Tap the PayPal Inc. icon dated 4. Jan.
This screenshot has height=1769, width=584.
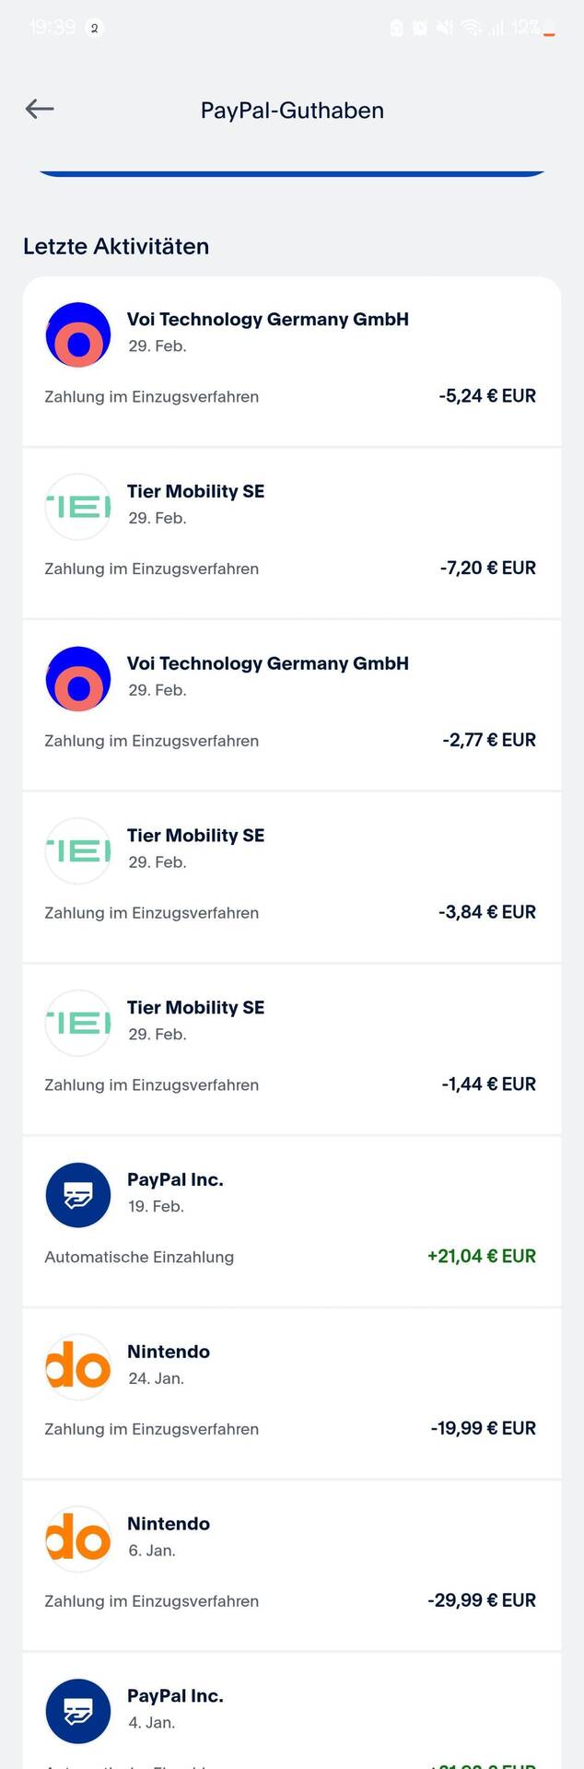78,1712
